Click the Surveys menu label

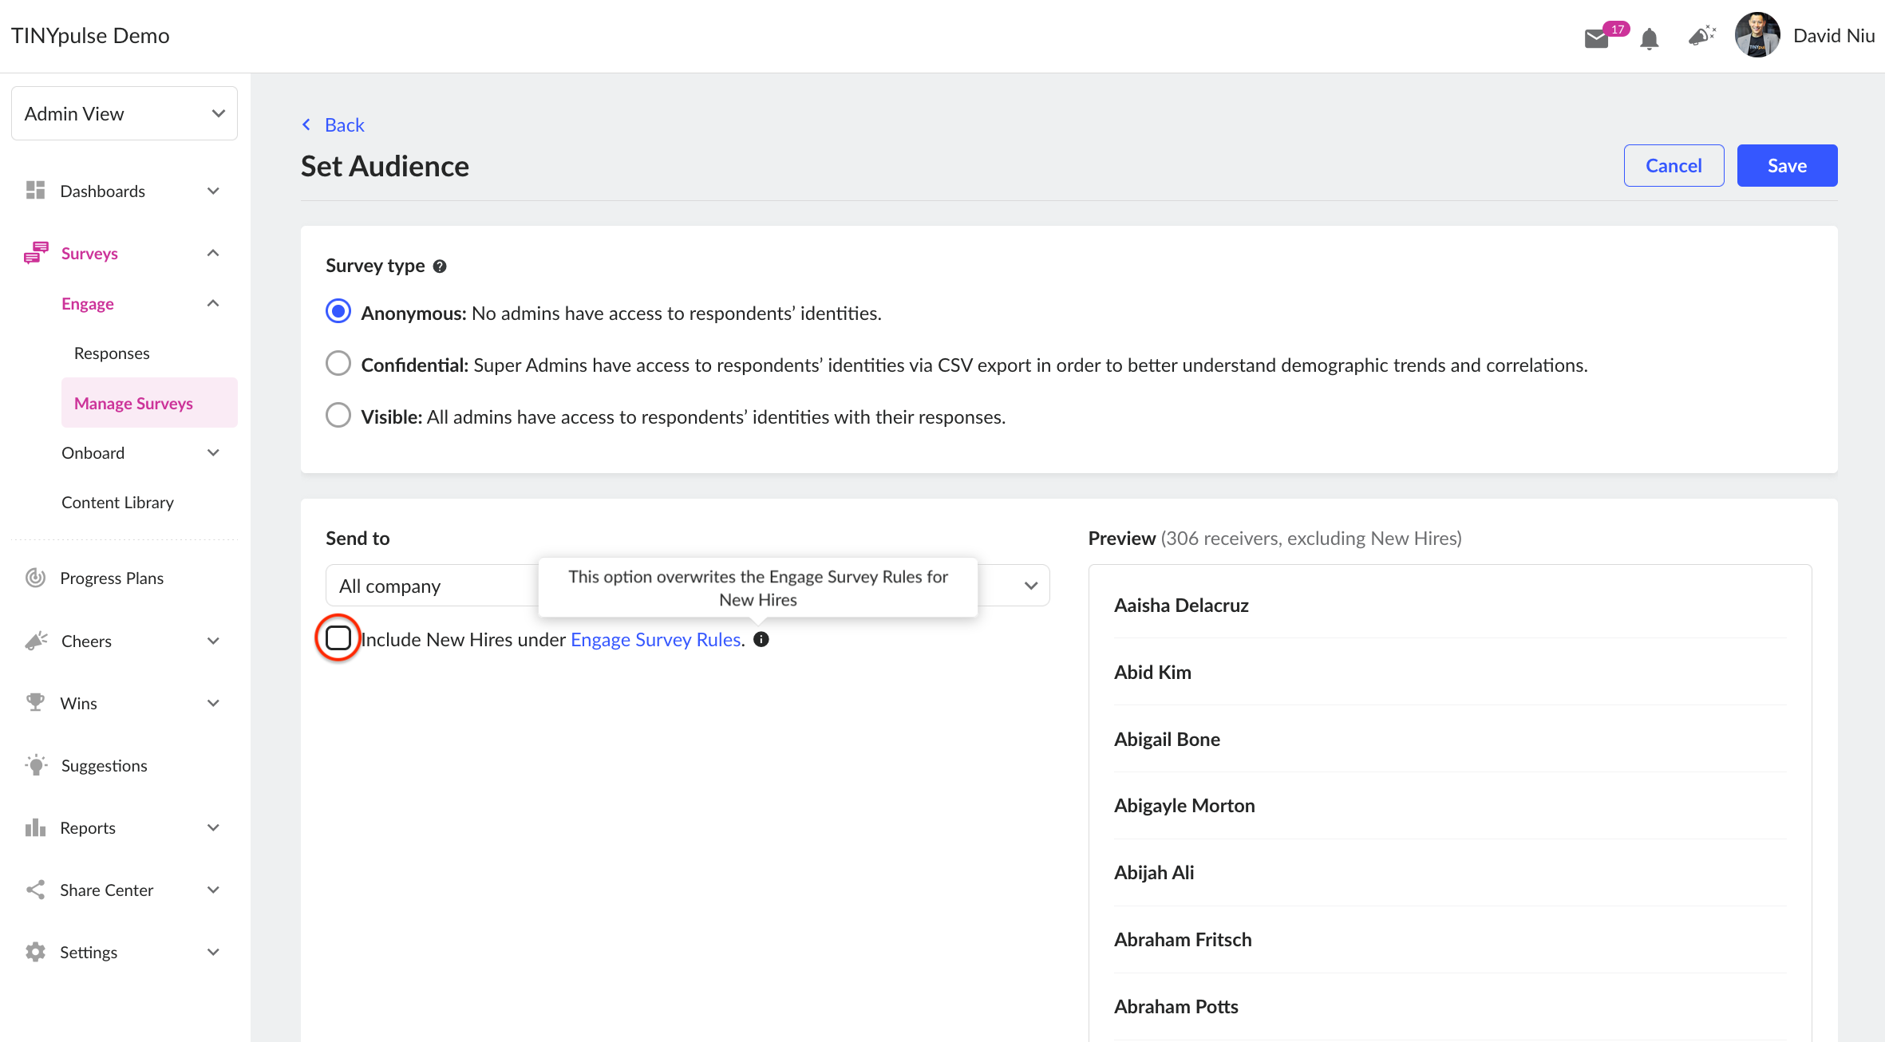click(x=89, y=253)
